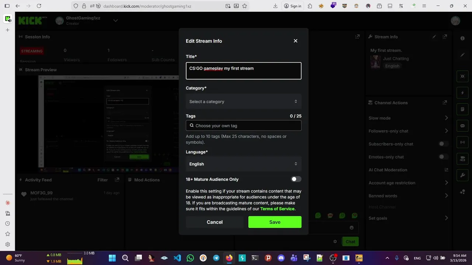Open Visual Studio Code from taskbar
Image resolution: width=472 pixels, height=265 pixels.
pos(177,258)
